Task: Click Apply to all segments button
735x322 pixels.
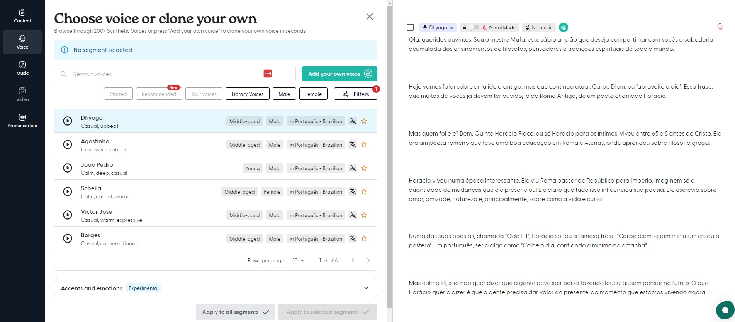Action: coord(235,312)
